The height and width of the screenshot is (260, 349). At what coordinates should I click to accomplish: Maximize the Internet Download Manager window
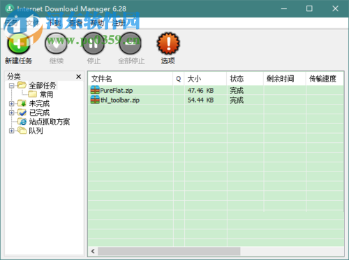[309, 8]
